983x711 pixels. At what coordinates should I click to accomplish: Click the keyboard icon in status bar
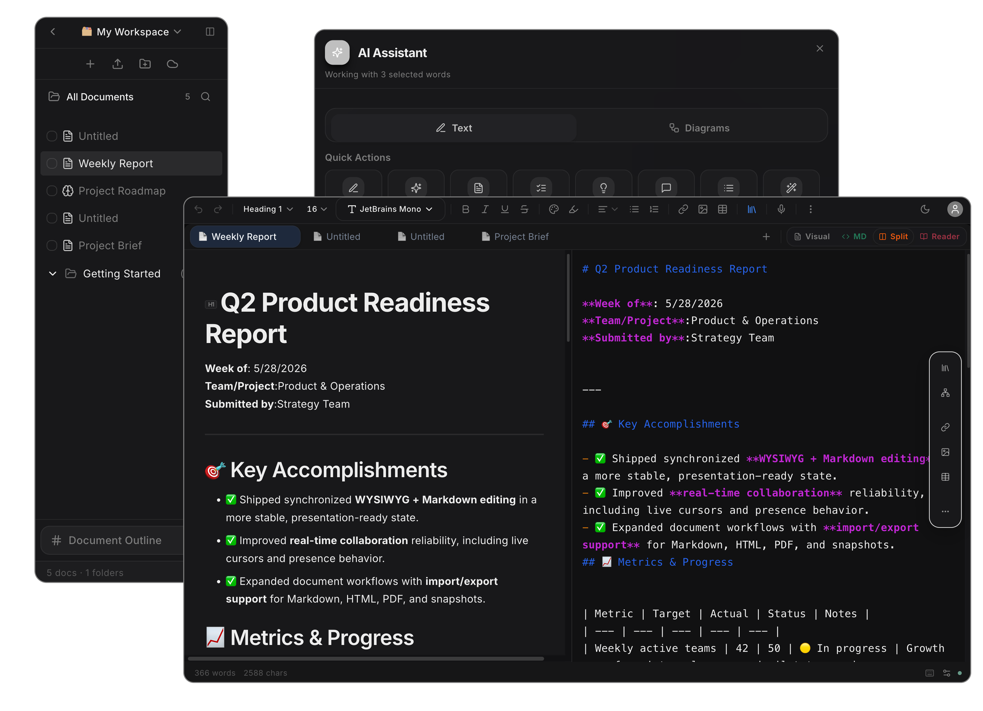(929, 673)
